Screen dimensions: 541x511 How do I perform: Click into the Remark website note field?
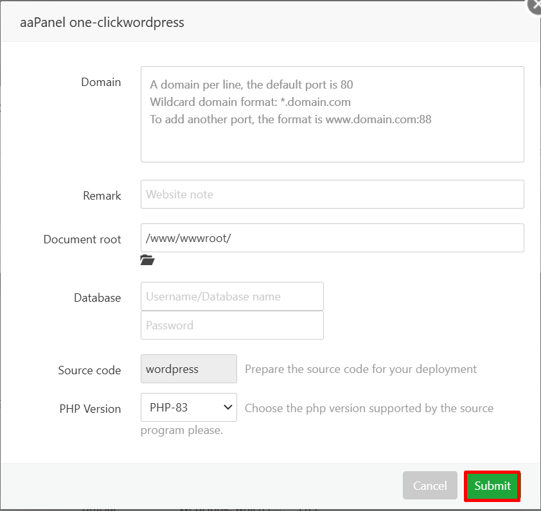pyautogui.click(x=332, y=194)
